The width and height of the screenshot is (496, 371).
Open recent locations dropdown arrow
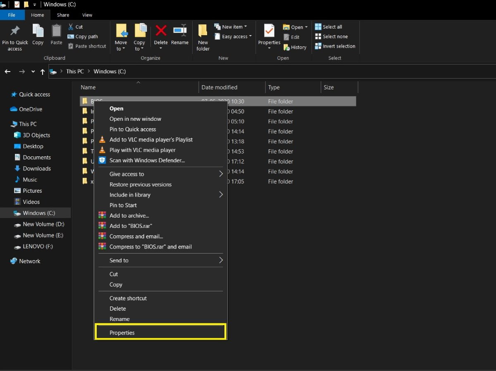coord(33,72)
